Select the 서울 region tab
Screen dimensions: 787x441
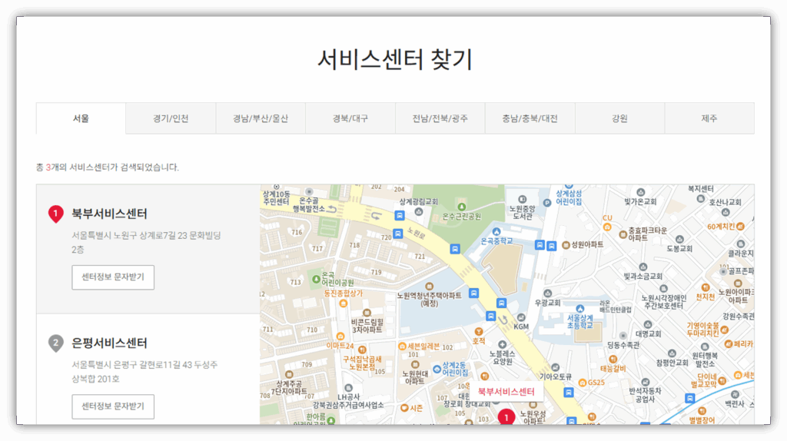coord(81,118)
